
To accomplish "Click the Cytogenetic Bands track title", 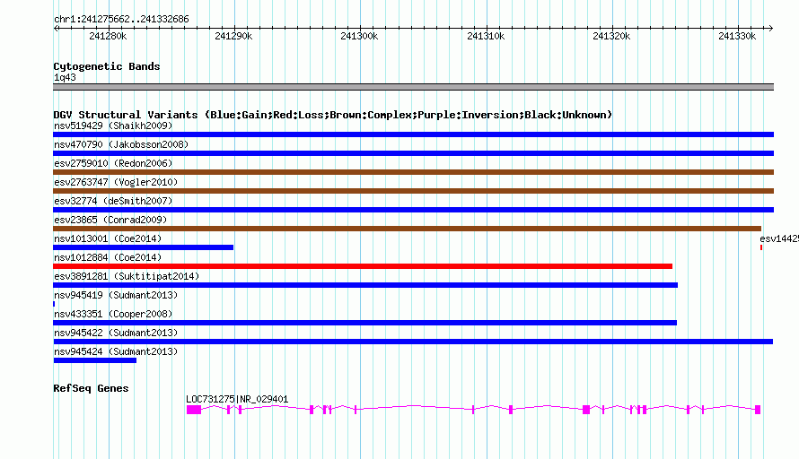I will (x=107, y=66).
